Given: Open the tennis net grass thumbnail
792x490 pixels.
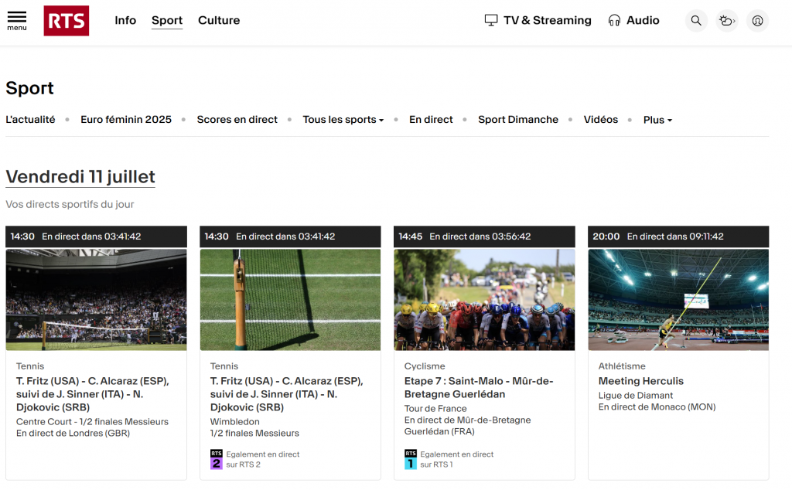Looking at the screenshot, I should [290, 300].
